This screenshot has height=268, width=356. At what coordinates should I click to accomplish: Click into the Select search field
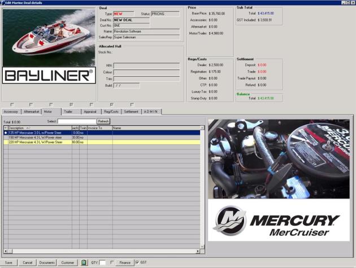[77, 121]
